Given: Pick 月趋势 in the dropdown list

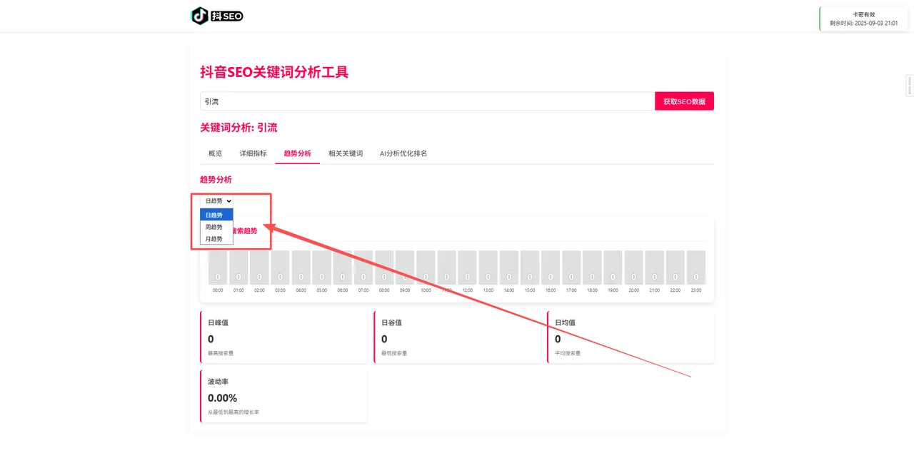Looking at the screenshot, I should click(216, 239).
